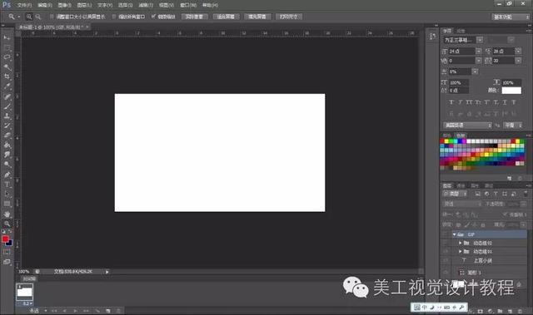The image size is (533, 315).
Task: Select the Clone Stamp tool
Action: click(x=7, y=116)
